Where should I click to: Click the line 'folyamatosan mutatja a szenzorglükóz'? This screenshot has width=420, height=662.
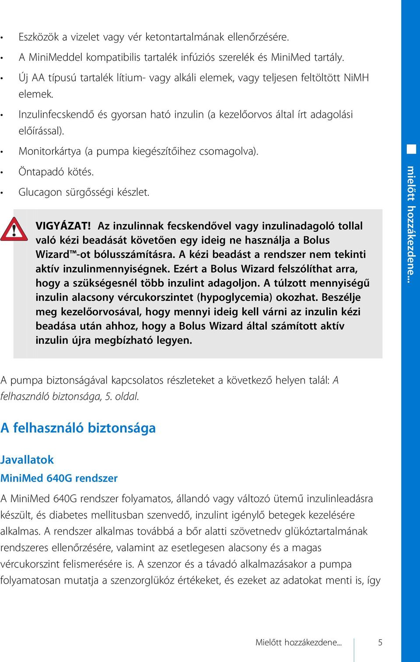click(x=190, y=581)
